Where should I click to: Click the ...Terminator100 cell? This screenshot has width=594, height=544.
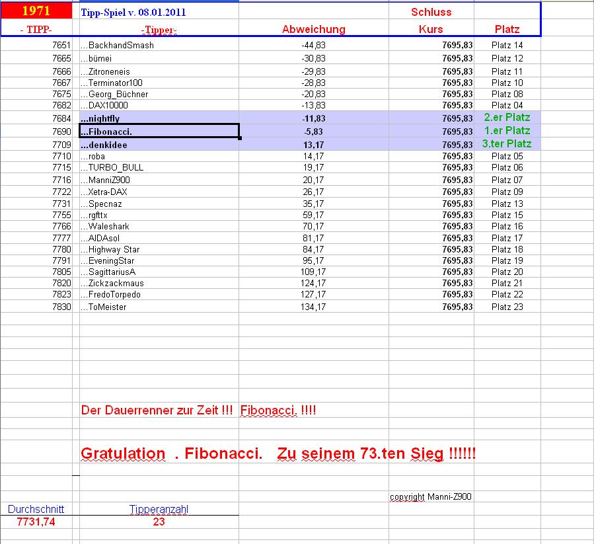pos(159,83)
